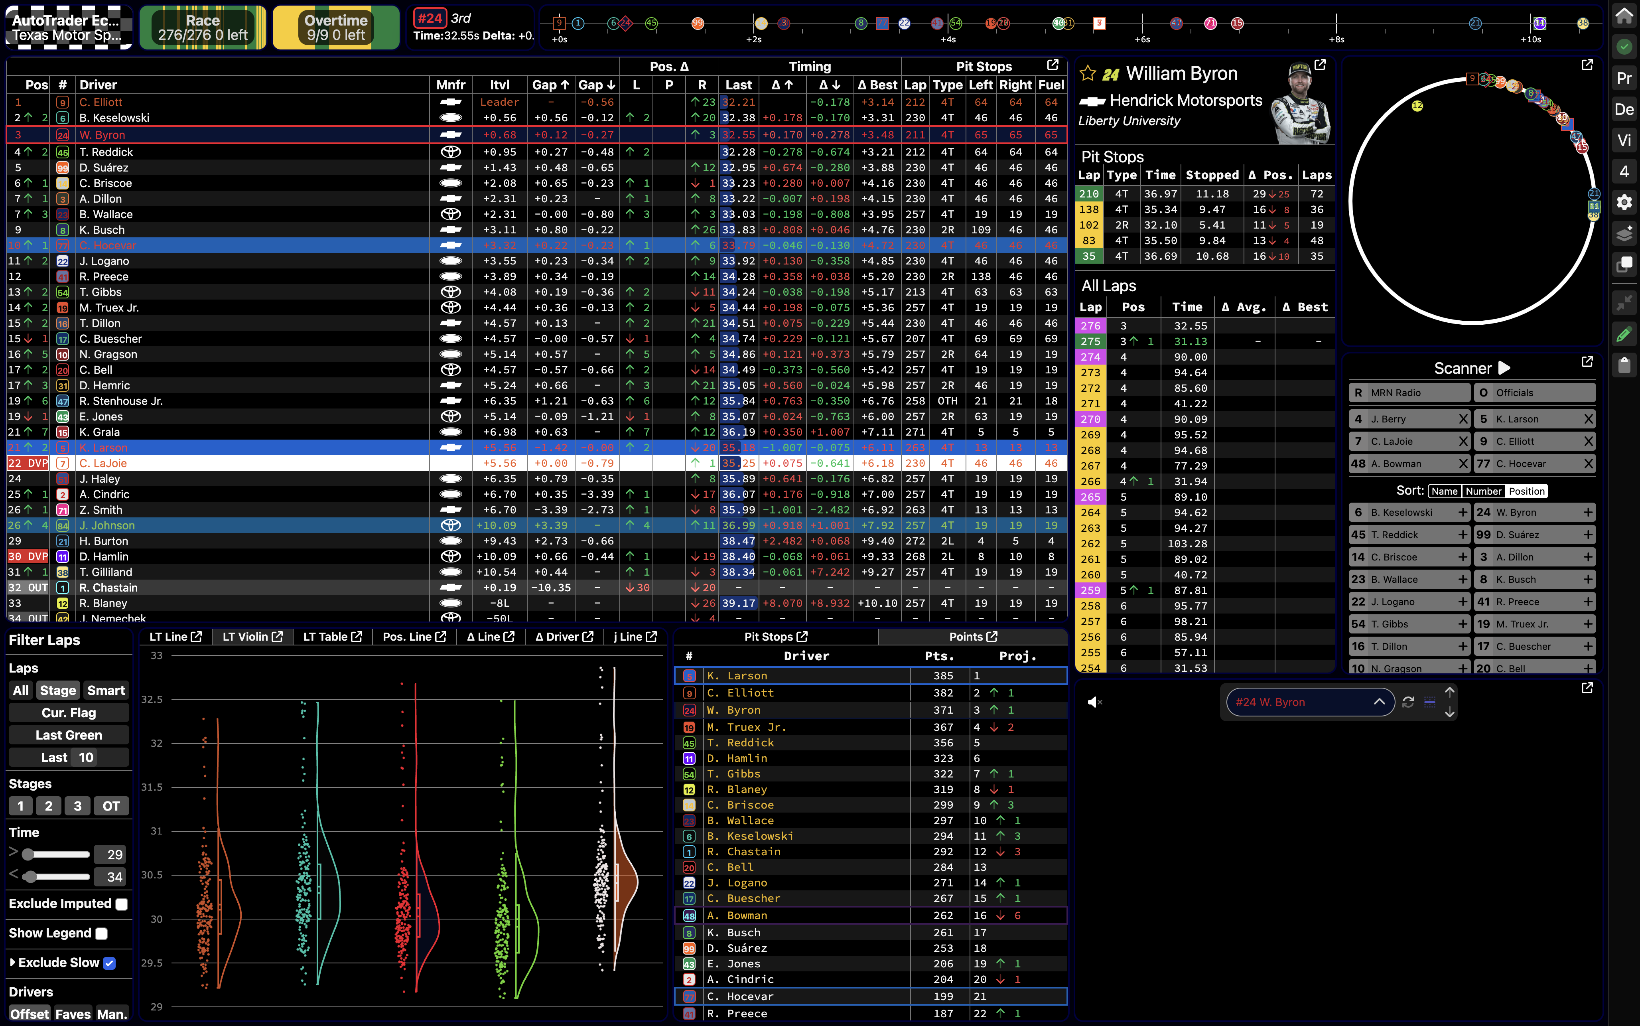Add W. Byron to the scanner
Image resolution: width=1640 pixels, height=1026 pixels.
1588,513
